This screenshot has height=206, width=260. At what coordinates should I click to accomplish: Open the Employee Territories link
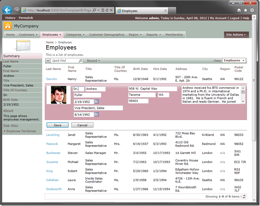(21, 131)
